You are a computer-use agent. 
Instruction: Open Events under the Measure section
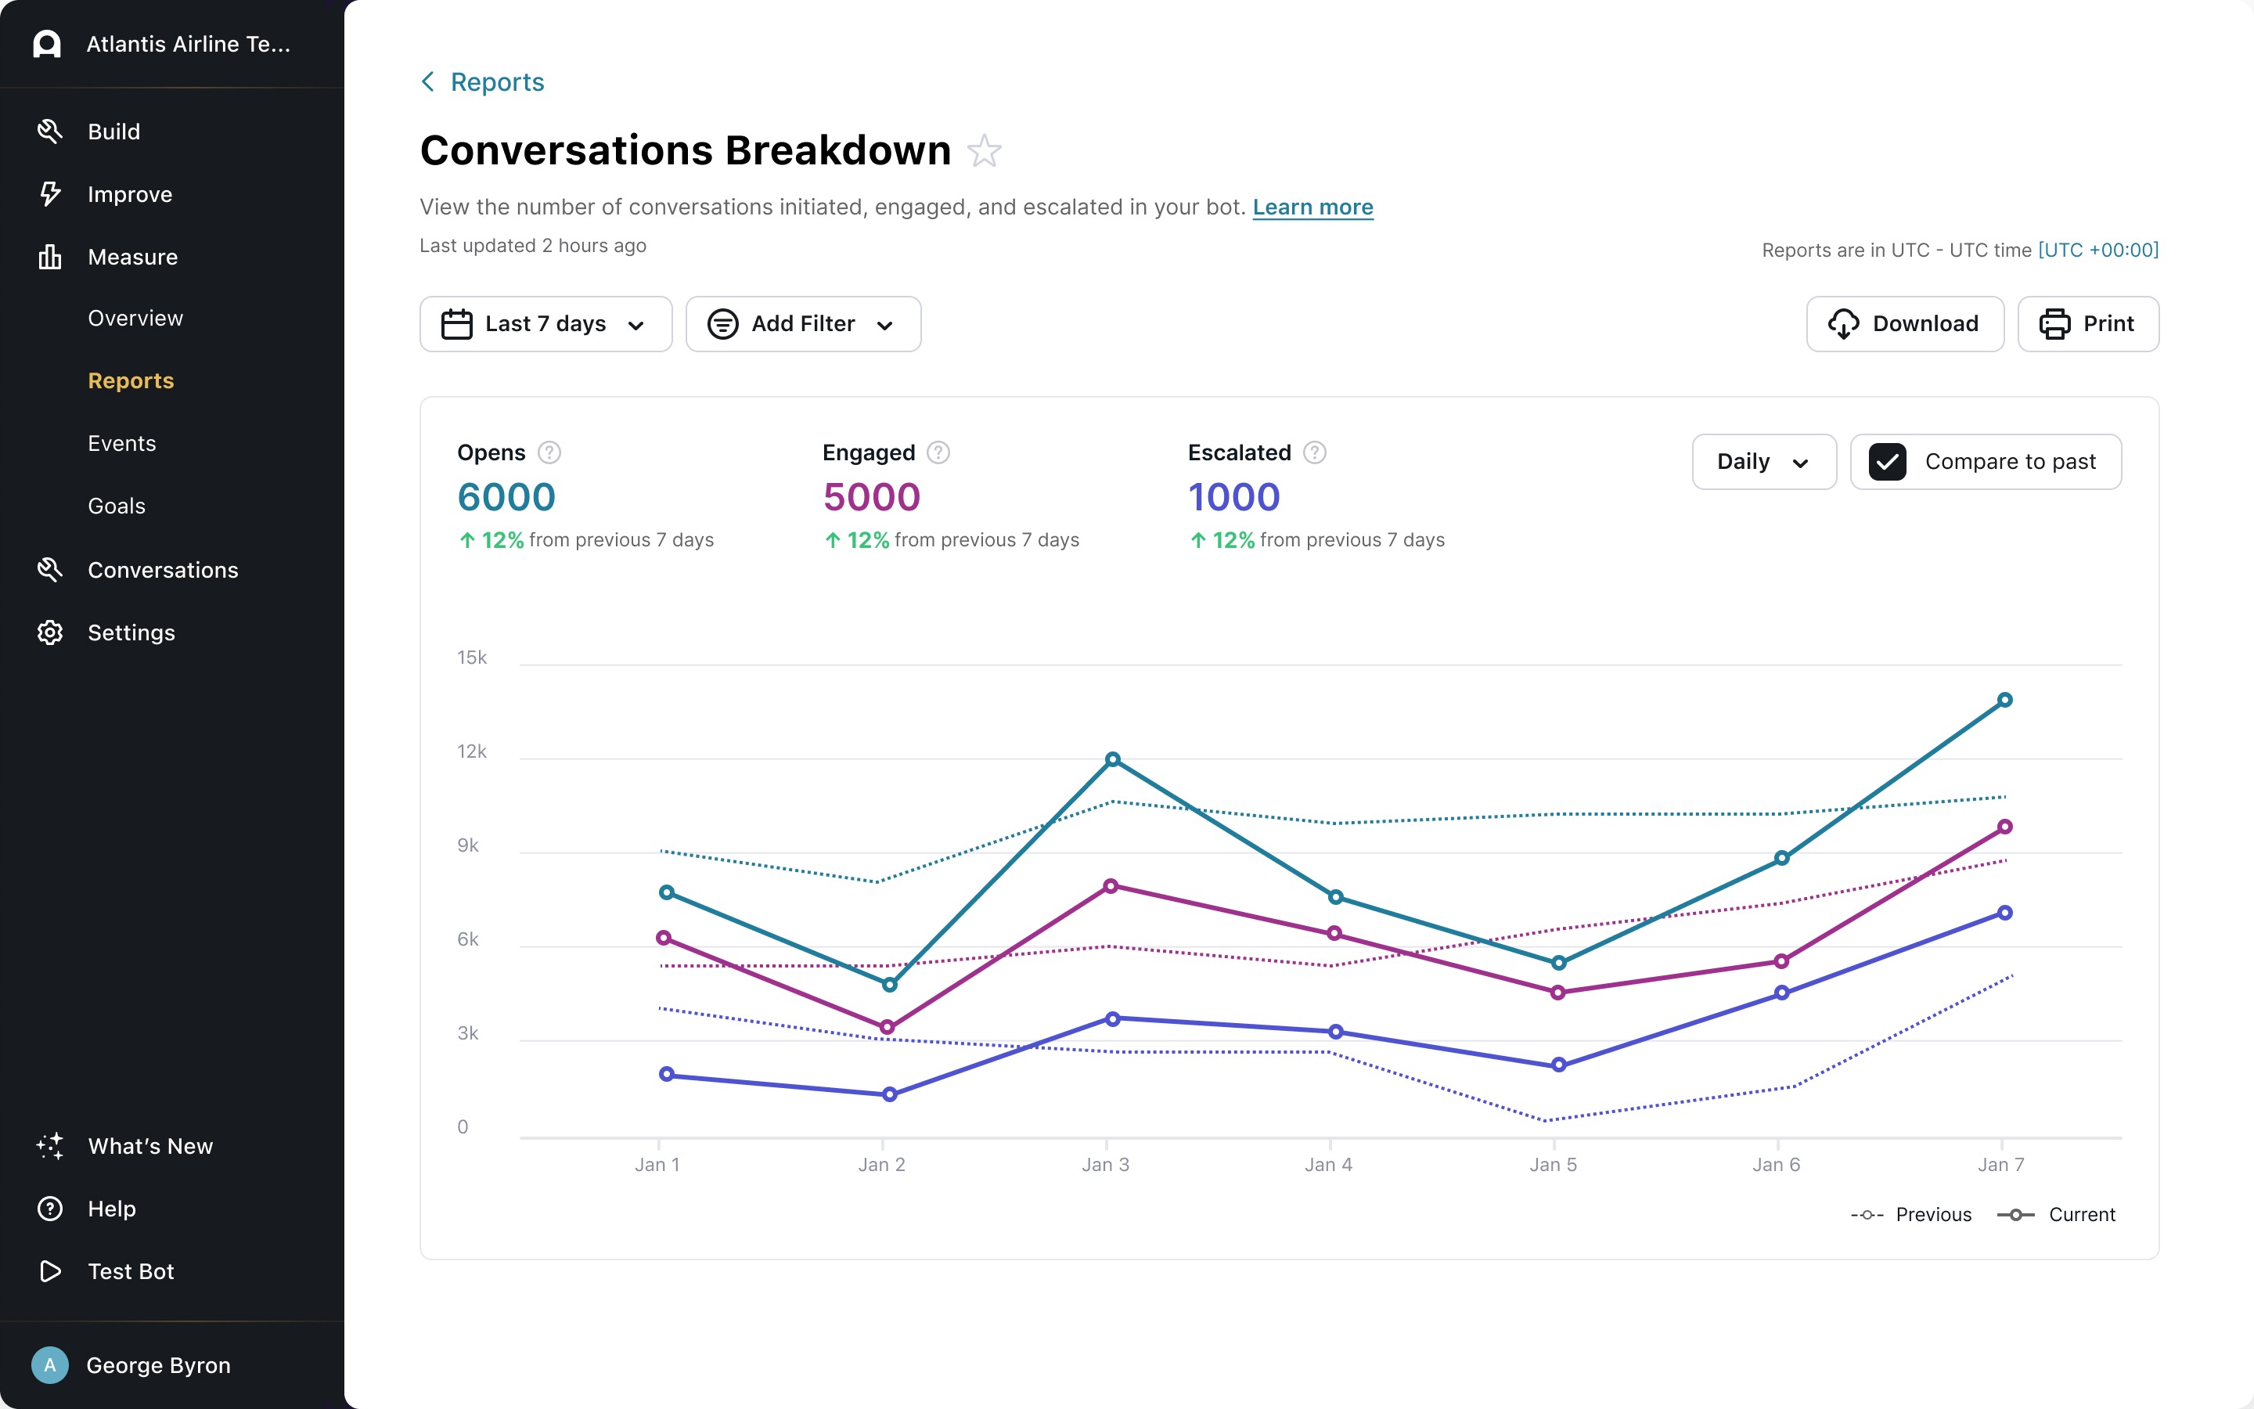[x=122, y=444]
